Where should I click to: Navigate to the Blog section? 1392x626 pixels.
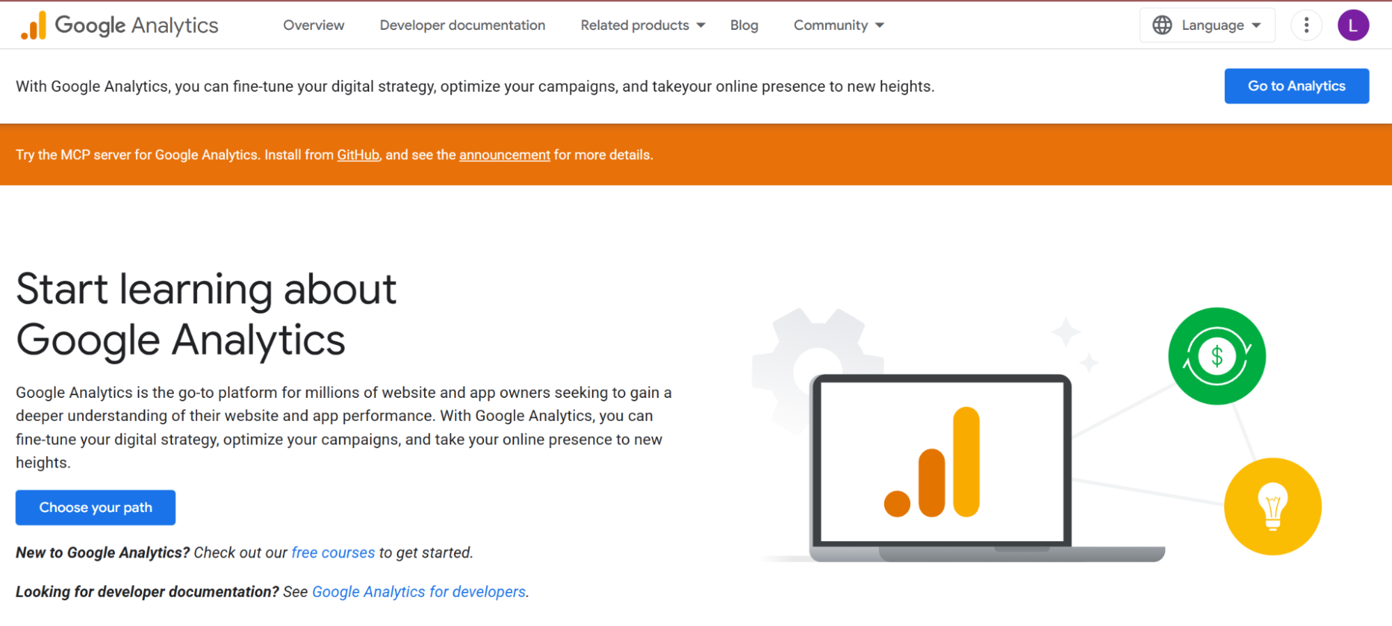pyautogui.click(x=744, y=25)
